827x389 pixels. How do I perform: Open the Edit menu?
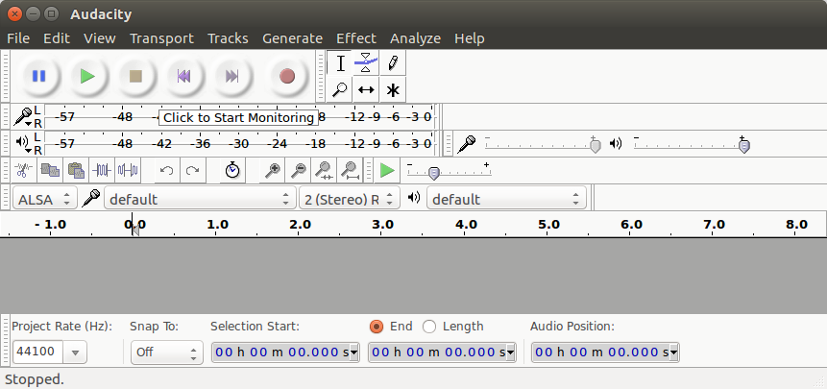pos(57,38)
